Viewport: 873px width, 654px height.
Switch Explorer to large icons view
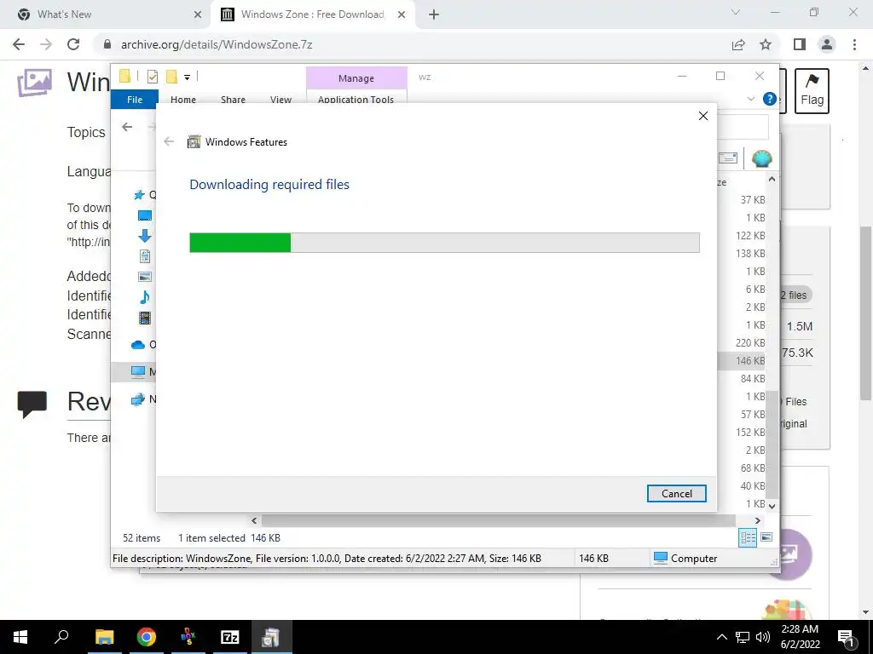[x=766, y=537]
